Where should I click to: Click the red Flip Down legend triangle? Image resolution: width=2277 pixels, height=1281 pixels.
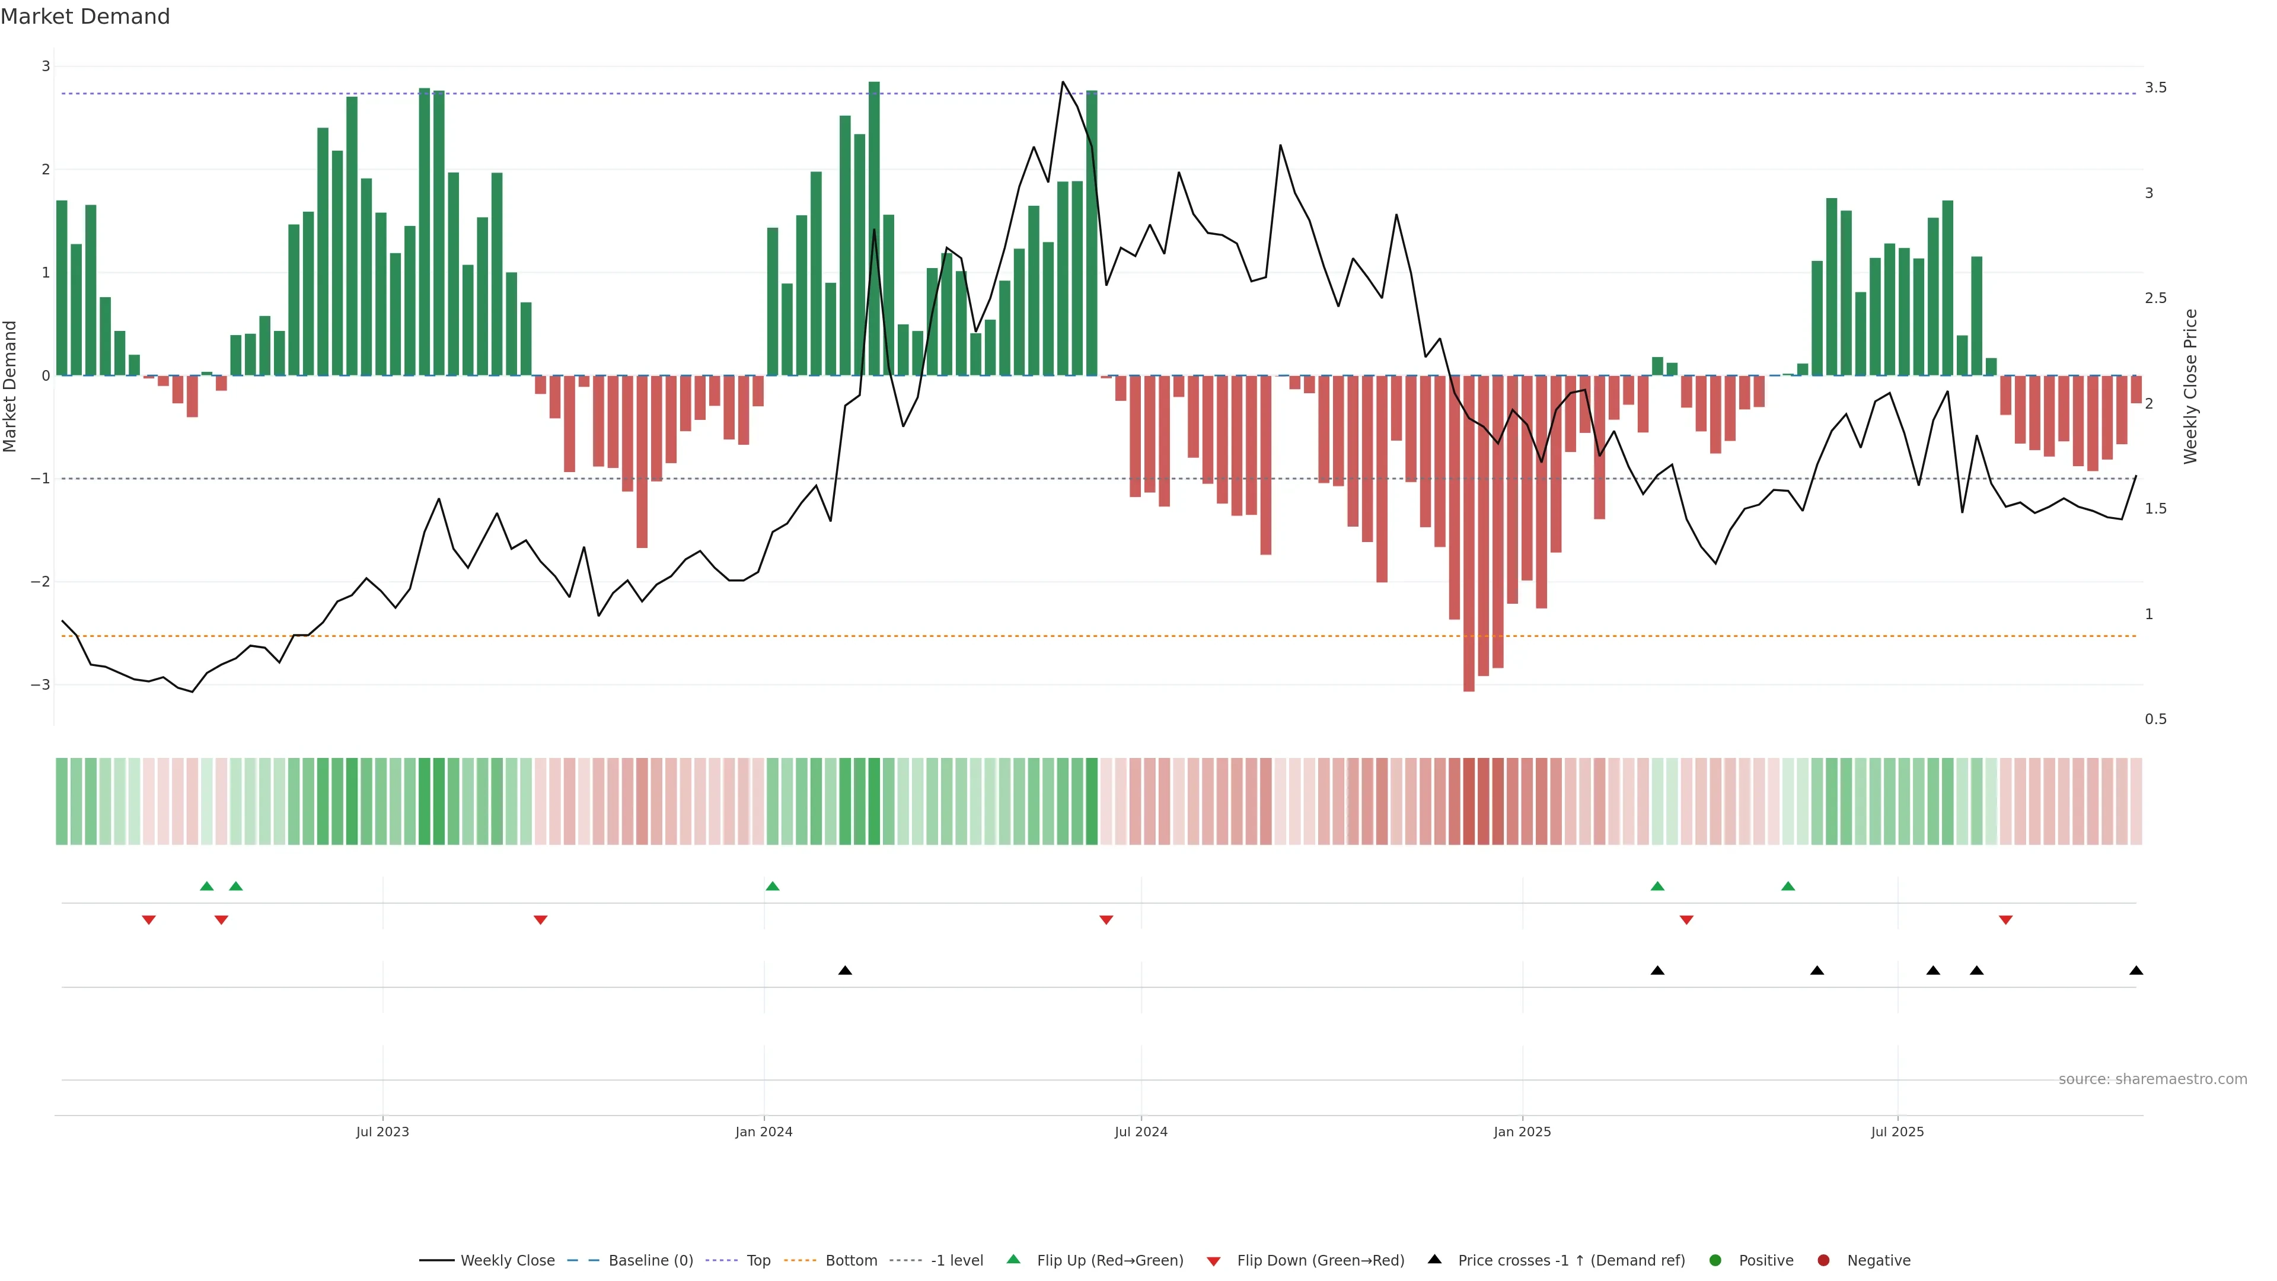pyautogui.click(x=1214, y=1261)
